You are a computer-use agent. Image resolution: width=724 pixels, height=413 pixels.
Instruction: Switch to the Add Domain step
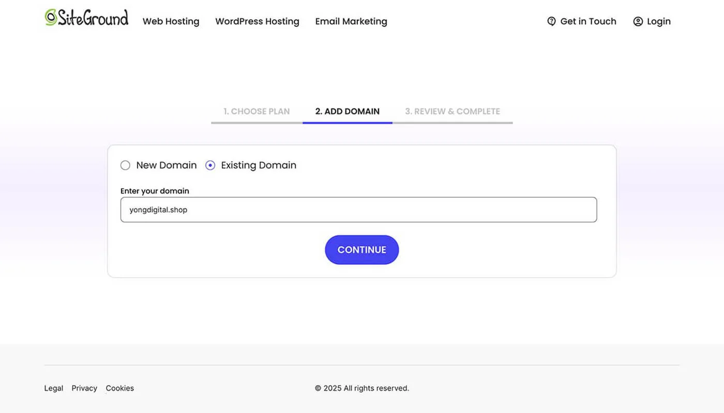[347, 111]
